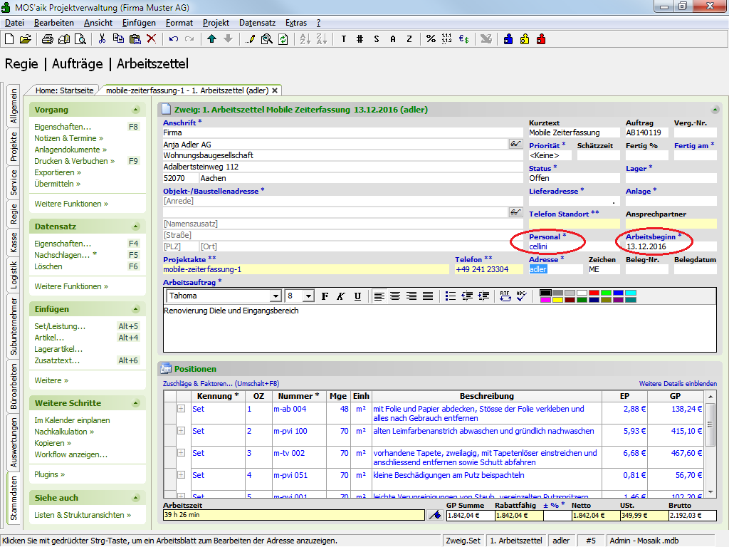This screenshot has height=547, width=729.
Task: Enable center text alignment in editor
Action: tap(396, 296)
